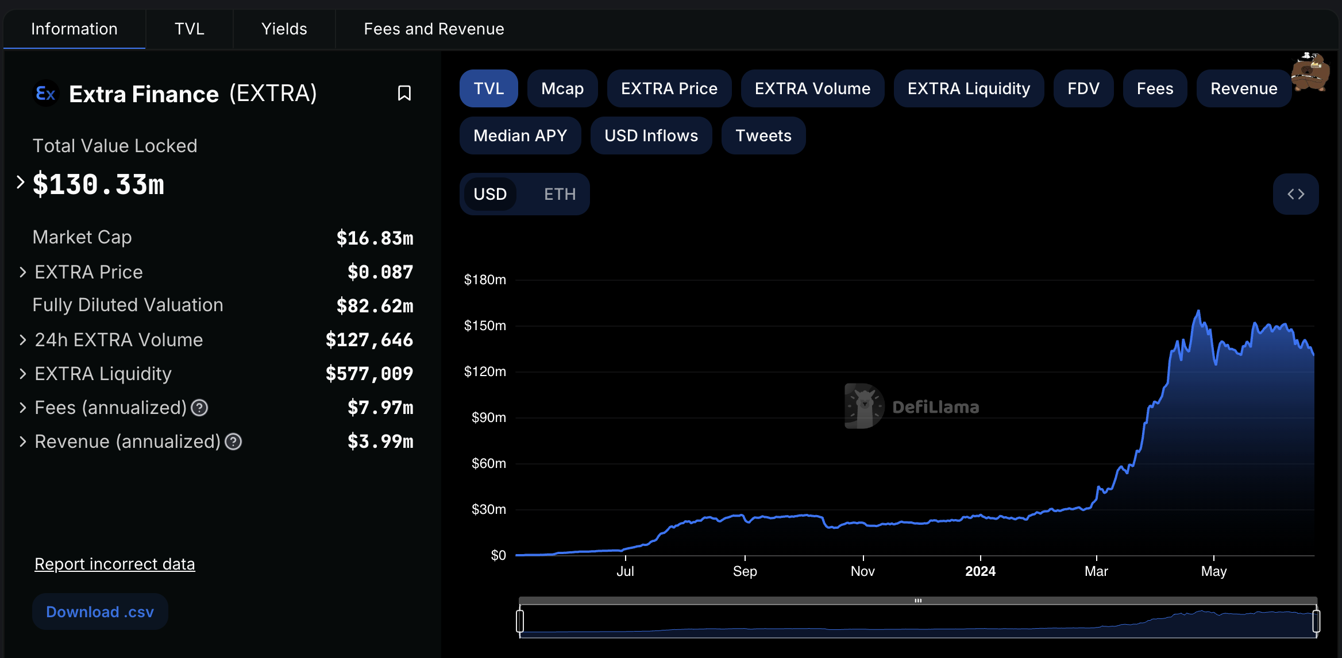
Task: Enable the EXTRA Liquidity chart series
Action: (x=969, y=88)
